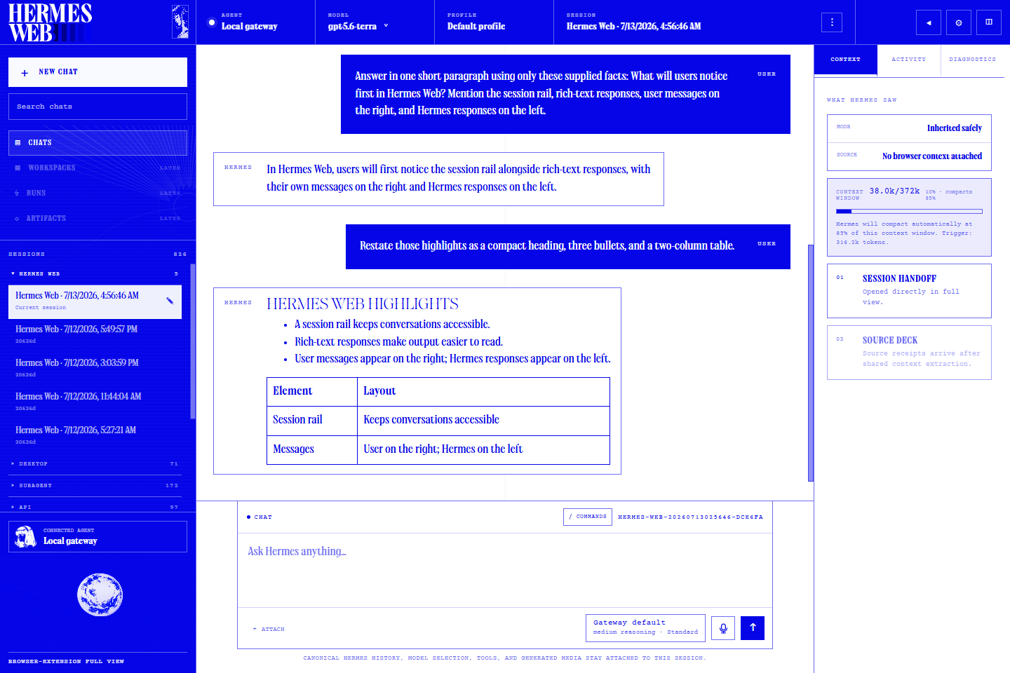
Task: Expand the Desktop sessions group
Action: (x=95, y=463)
